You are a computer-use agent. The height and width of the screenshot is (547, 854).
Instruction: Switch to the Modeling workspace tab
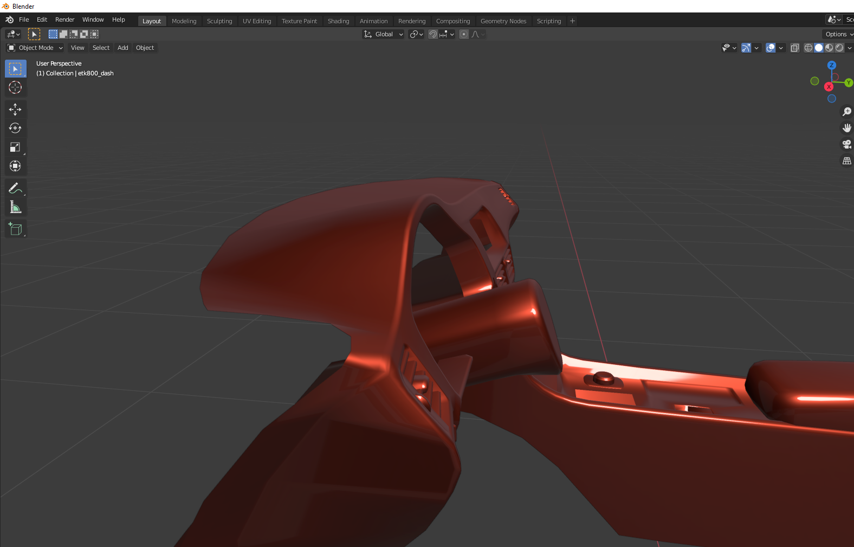point(184,21)
